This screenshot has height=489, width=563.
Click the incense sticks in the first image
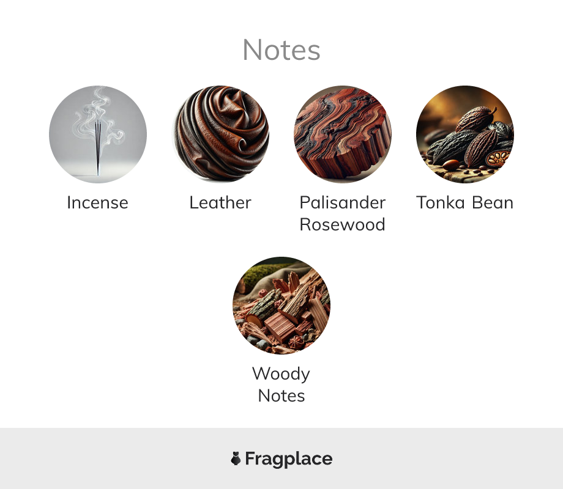98,147
